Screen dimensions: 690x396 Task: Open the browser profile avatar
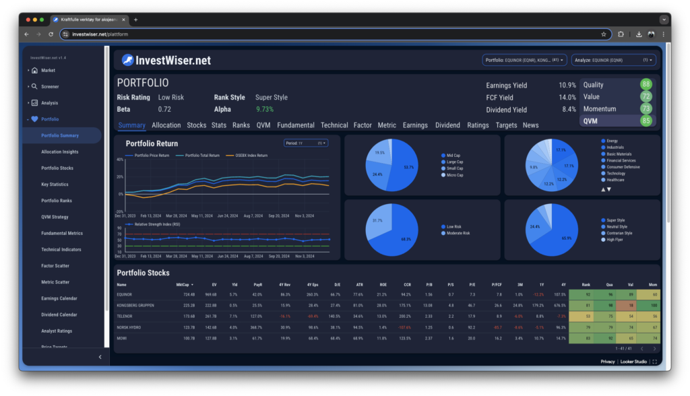pos(652,34)
